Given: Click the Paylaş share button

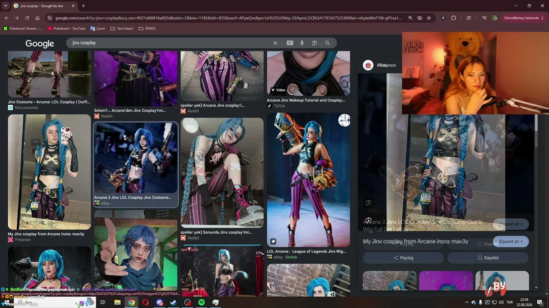Looking at the screenshot, I should click(403, 258).
